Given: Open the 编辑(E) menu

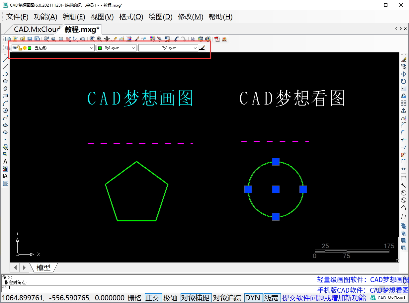Looking at the screenshot, I should pyautogui.click(x=74, y=17).
